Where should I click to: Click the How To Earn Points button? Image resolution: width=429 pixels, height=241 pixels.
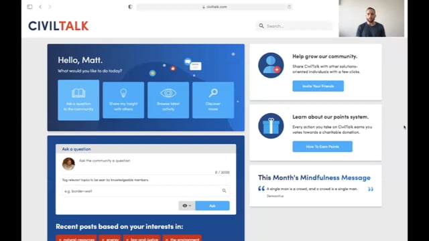tap(322, 147)
